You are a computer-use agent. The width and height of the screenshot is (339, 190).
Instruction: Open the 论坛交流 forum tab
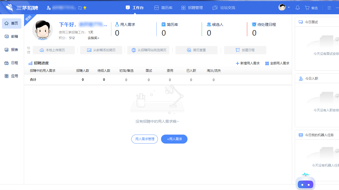(224, 8)
